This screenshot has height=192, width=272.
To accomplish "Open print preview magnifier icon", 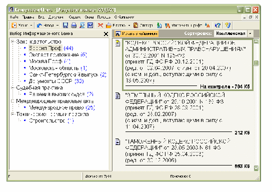I will click(82, 25).
